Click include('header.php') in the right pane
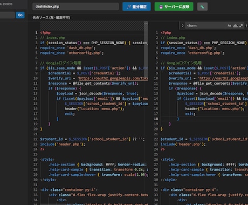This screenshot has height=205, width=248. tap(183, 144)
